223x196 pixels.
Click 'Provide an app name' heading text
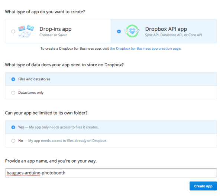tap(51, 161)
